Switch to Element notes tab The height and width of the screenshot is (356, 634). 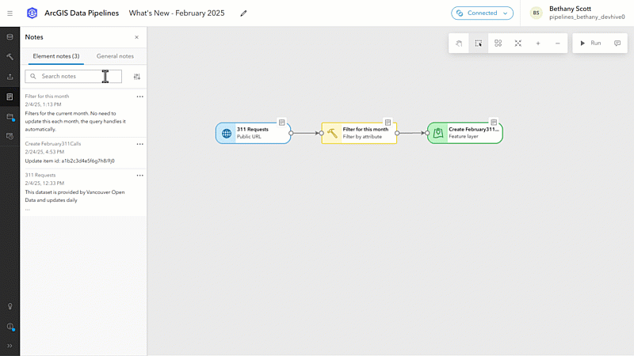(55, 56)
